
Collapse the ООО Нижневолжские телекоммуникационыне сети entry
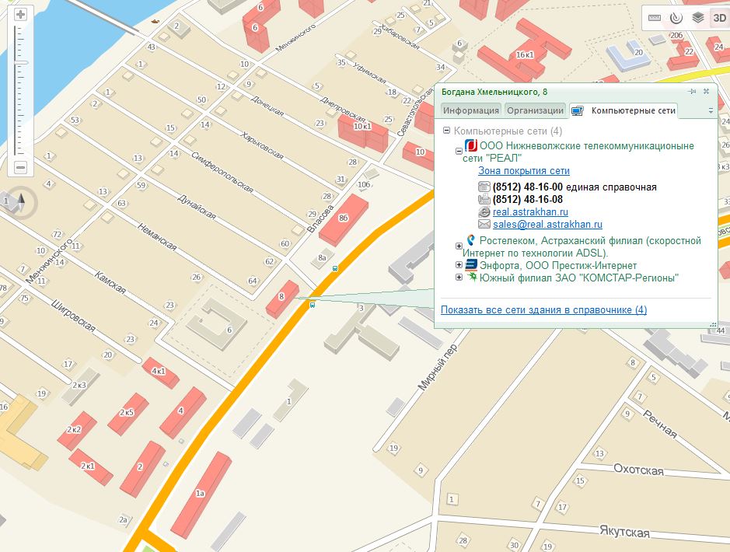(459, 151)
